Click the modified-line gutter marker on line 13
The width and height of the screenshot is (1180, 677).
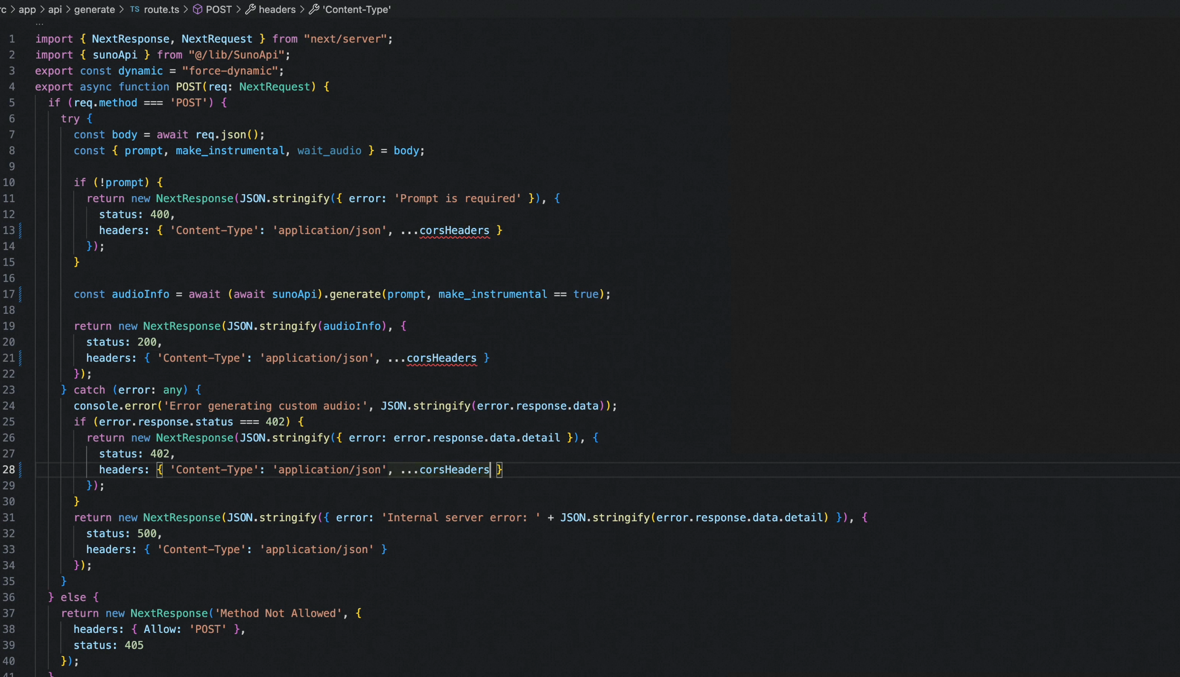click(20, 230)
